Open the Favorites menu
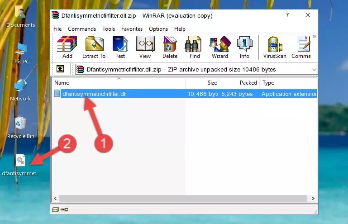The height and width of the screenshot is (224, 348). (x=132, y=29)
